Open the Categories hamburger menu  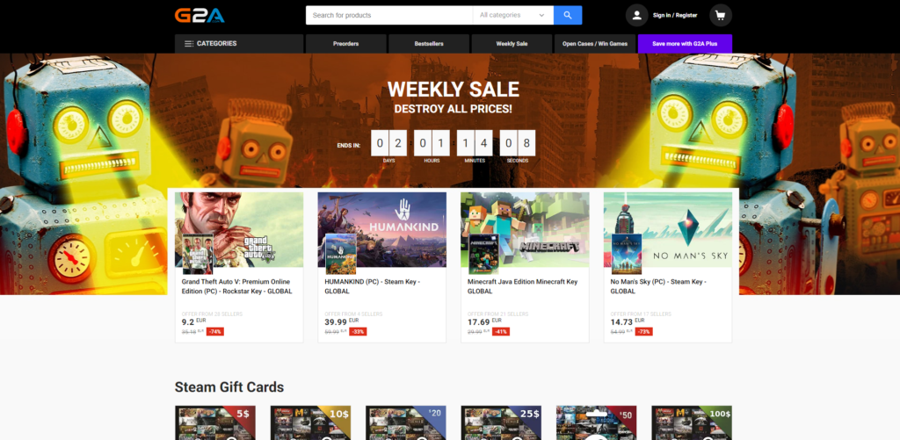[x=239, y=44]
